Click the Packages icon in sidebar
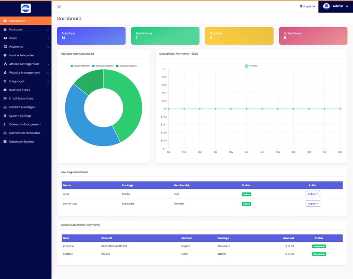This screenshot has width=353, height=279. pyautogui.click(x=5, y=30)
